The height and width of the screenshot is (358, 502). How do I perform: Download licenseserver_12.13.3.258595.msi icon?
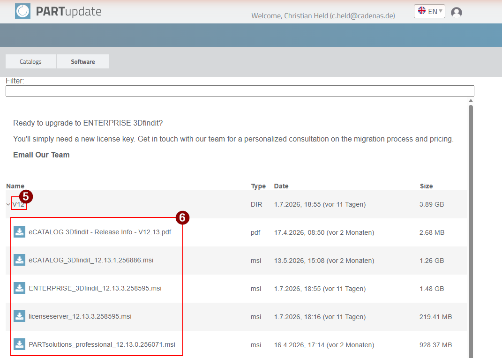pos(20,316)
